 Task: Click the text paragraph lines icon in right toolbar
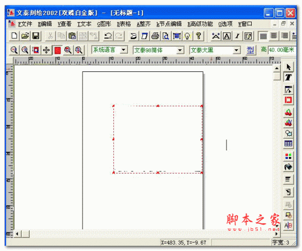[x=288, y=179]
